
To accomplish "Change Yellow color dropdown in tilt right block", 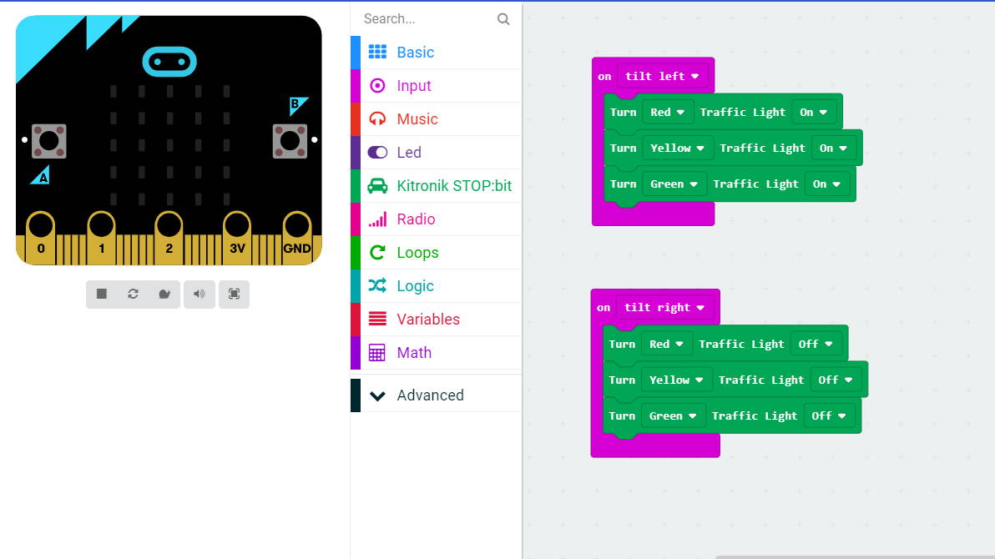I will tap(676, 380).
